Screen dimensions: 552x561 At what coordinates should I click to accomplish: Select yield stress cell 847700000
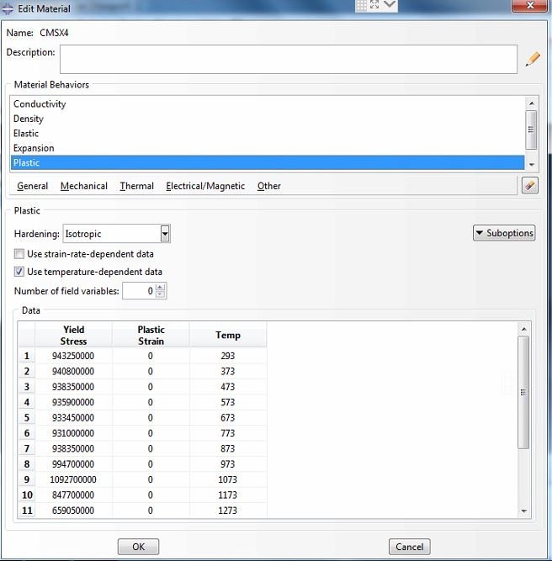(73, 495)
